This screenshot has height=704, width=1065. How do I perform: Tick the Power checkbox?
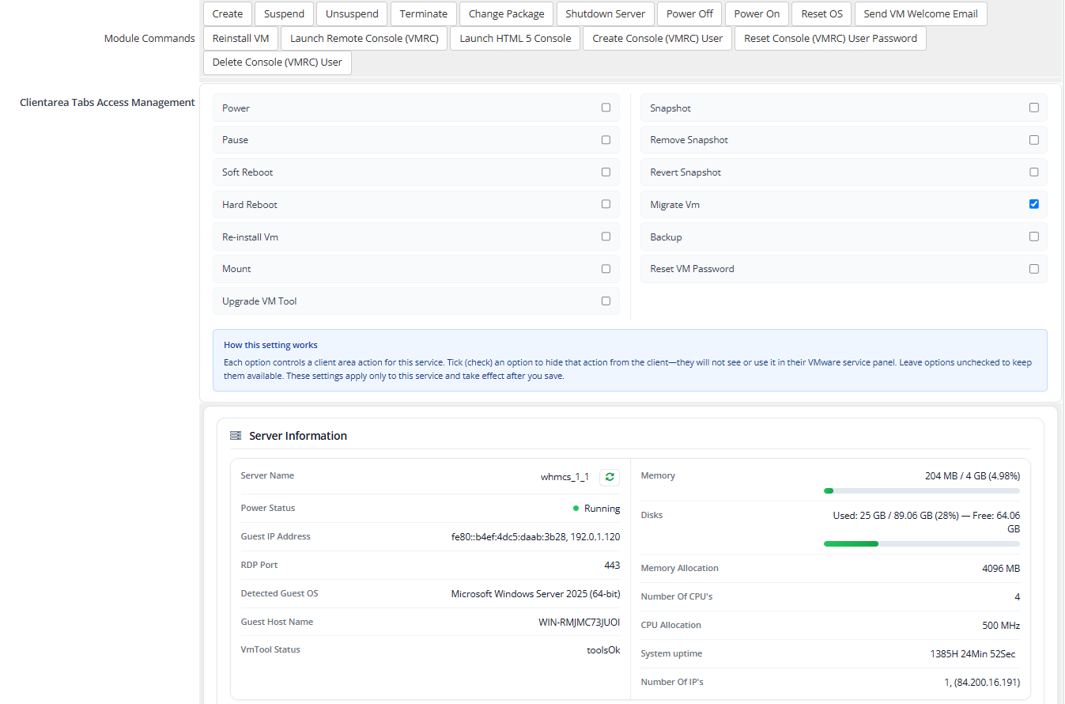[x=606, y=108]
